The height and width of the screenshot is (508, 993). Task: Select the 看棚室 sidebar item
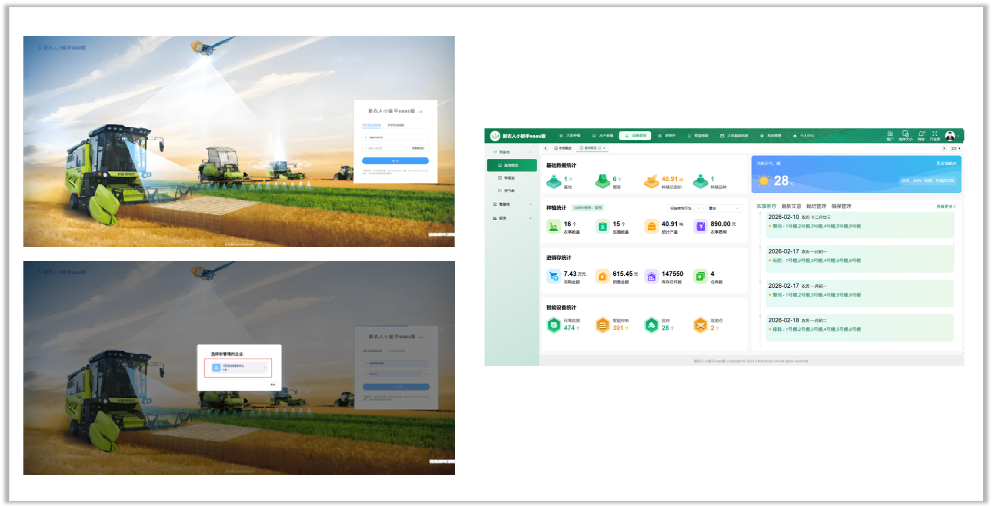509,178
